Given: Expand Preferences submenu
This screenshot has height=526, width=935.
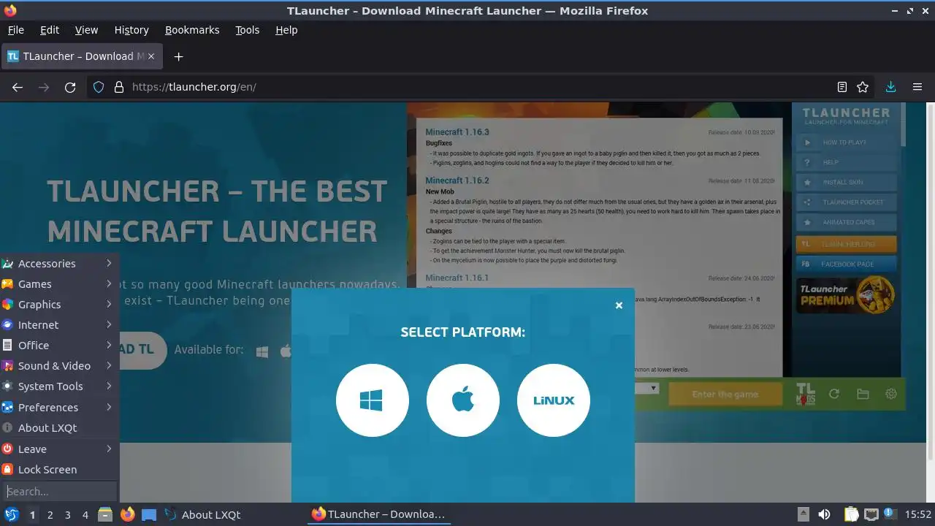Looking at the screenshot, I should pyautogui.click(x=59, y=408).
